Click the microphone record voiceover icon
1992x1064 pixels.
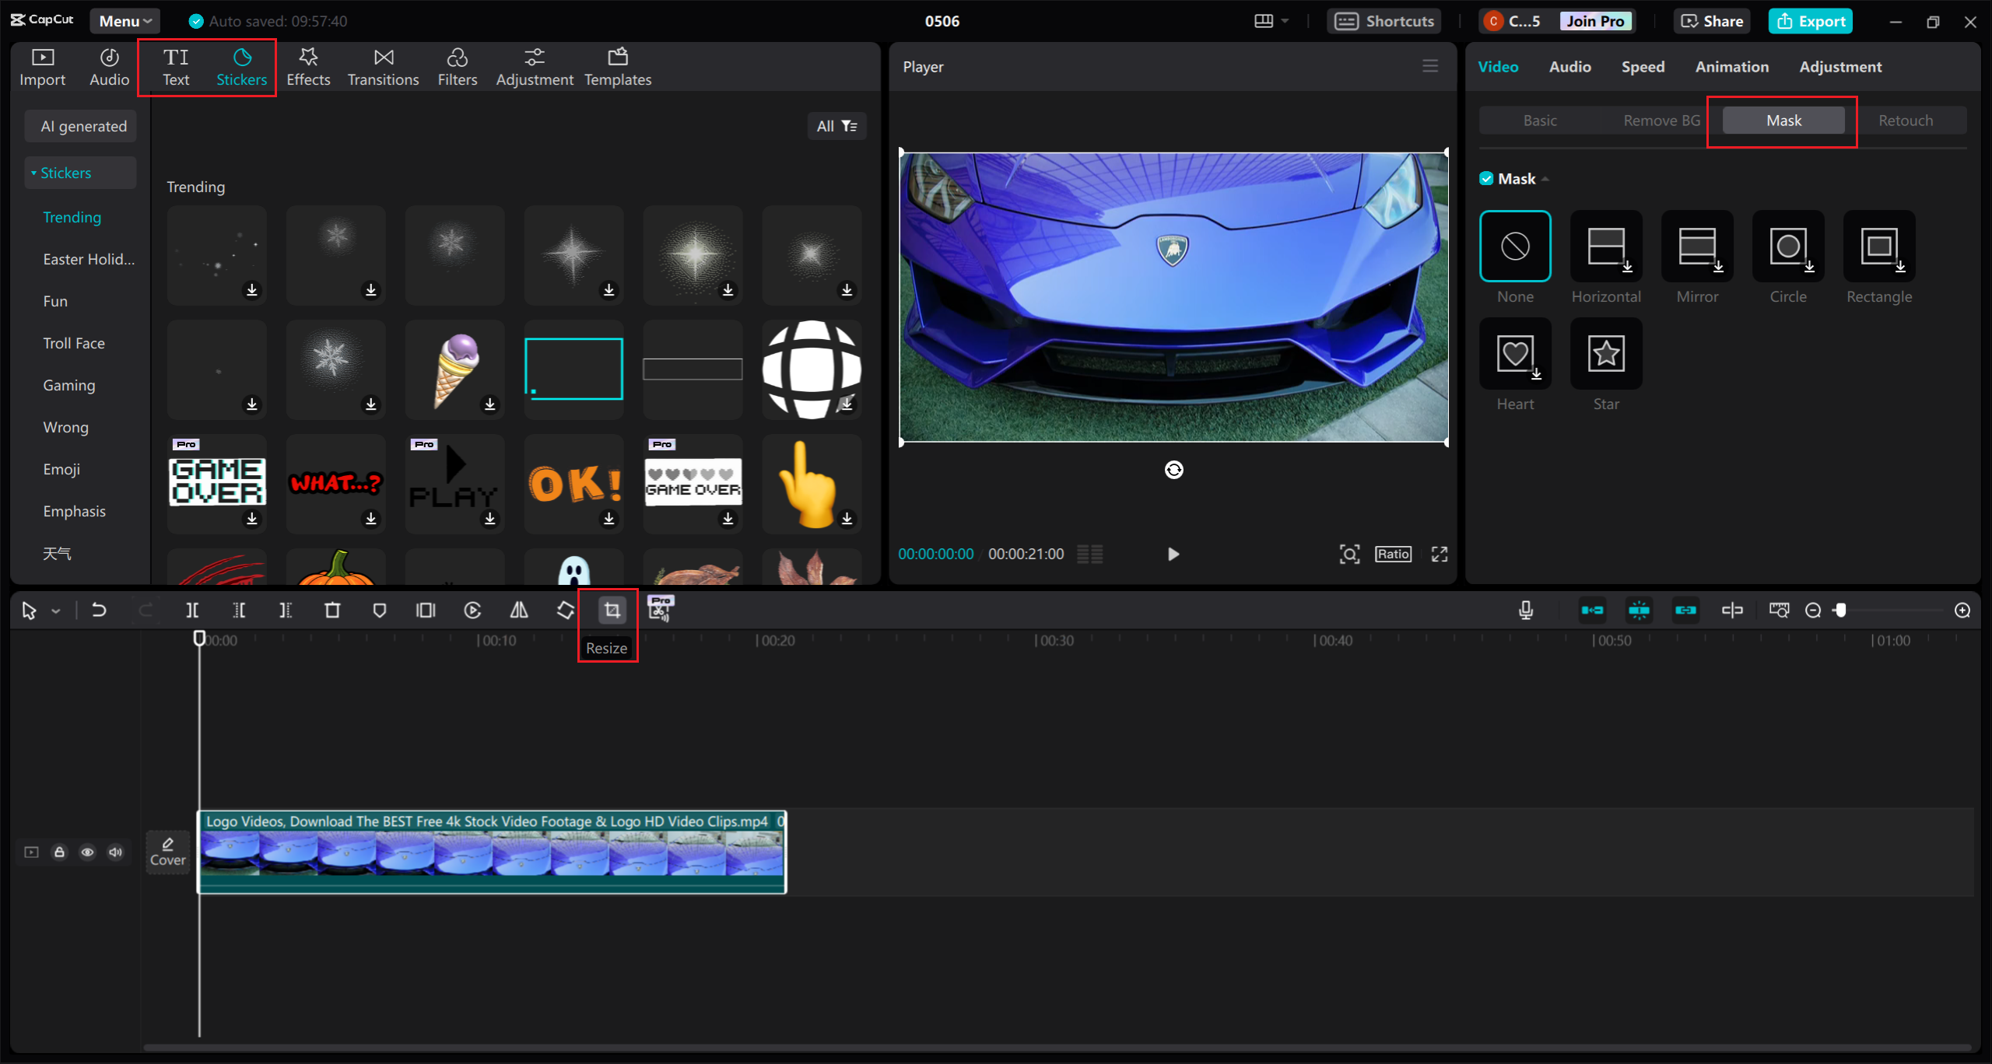click(x=1526, y=611)
